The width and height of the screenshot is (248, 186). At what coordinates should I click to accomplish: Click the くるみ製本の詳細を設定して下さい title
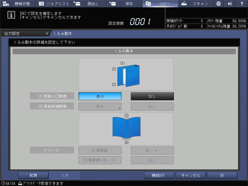tap(45, 42)
